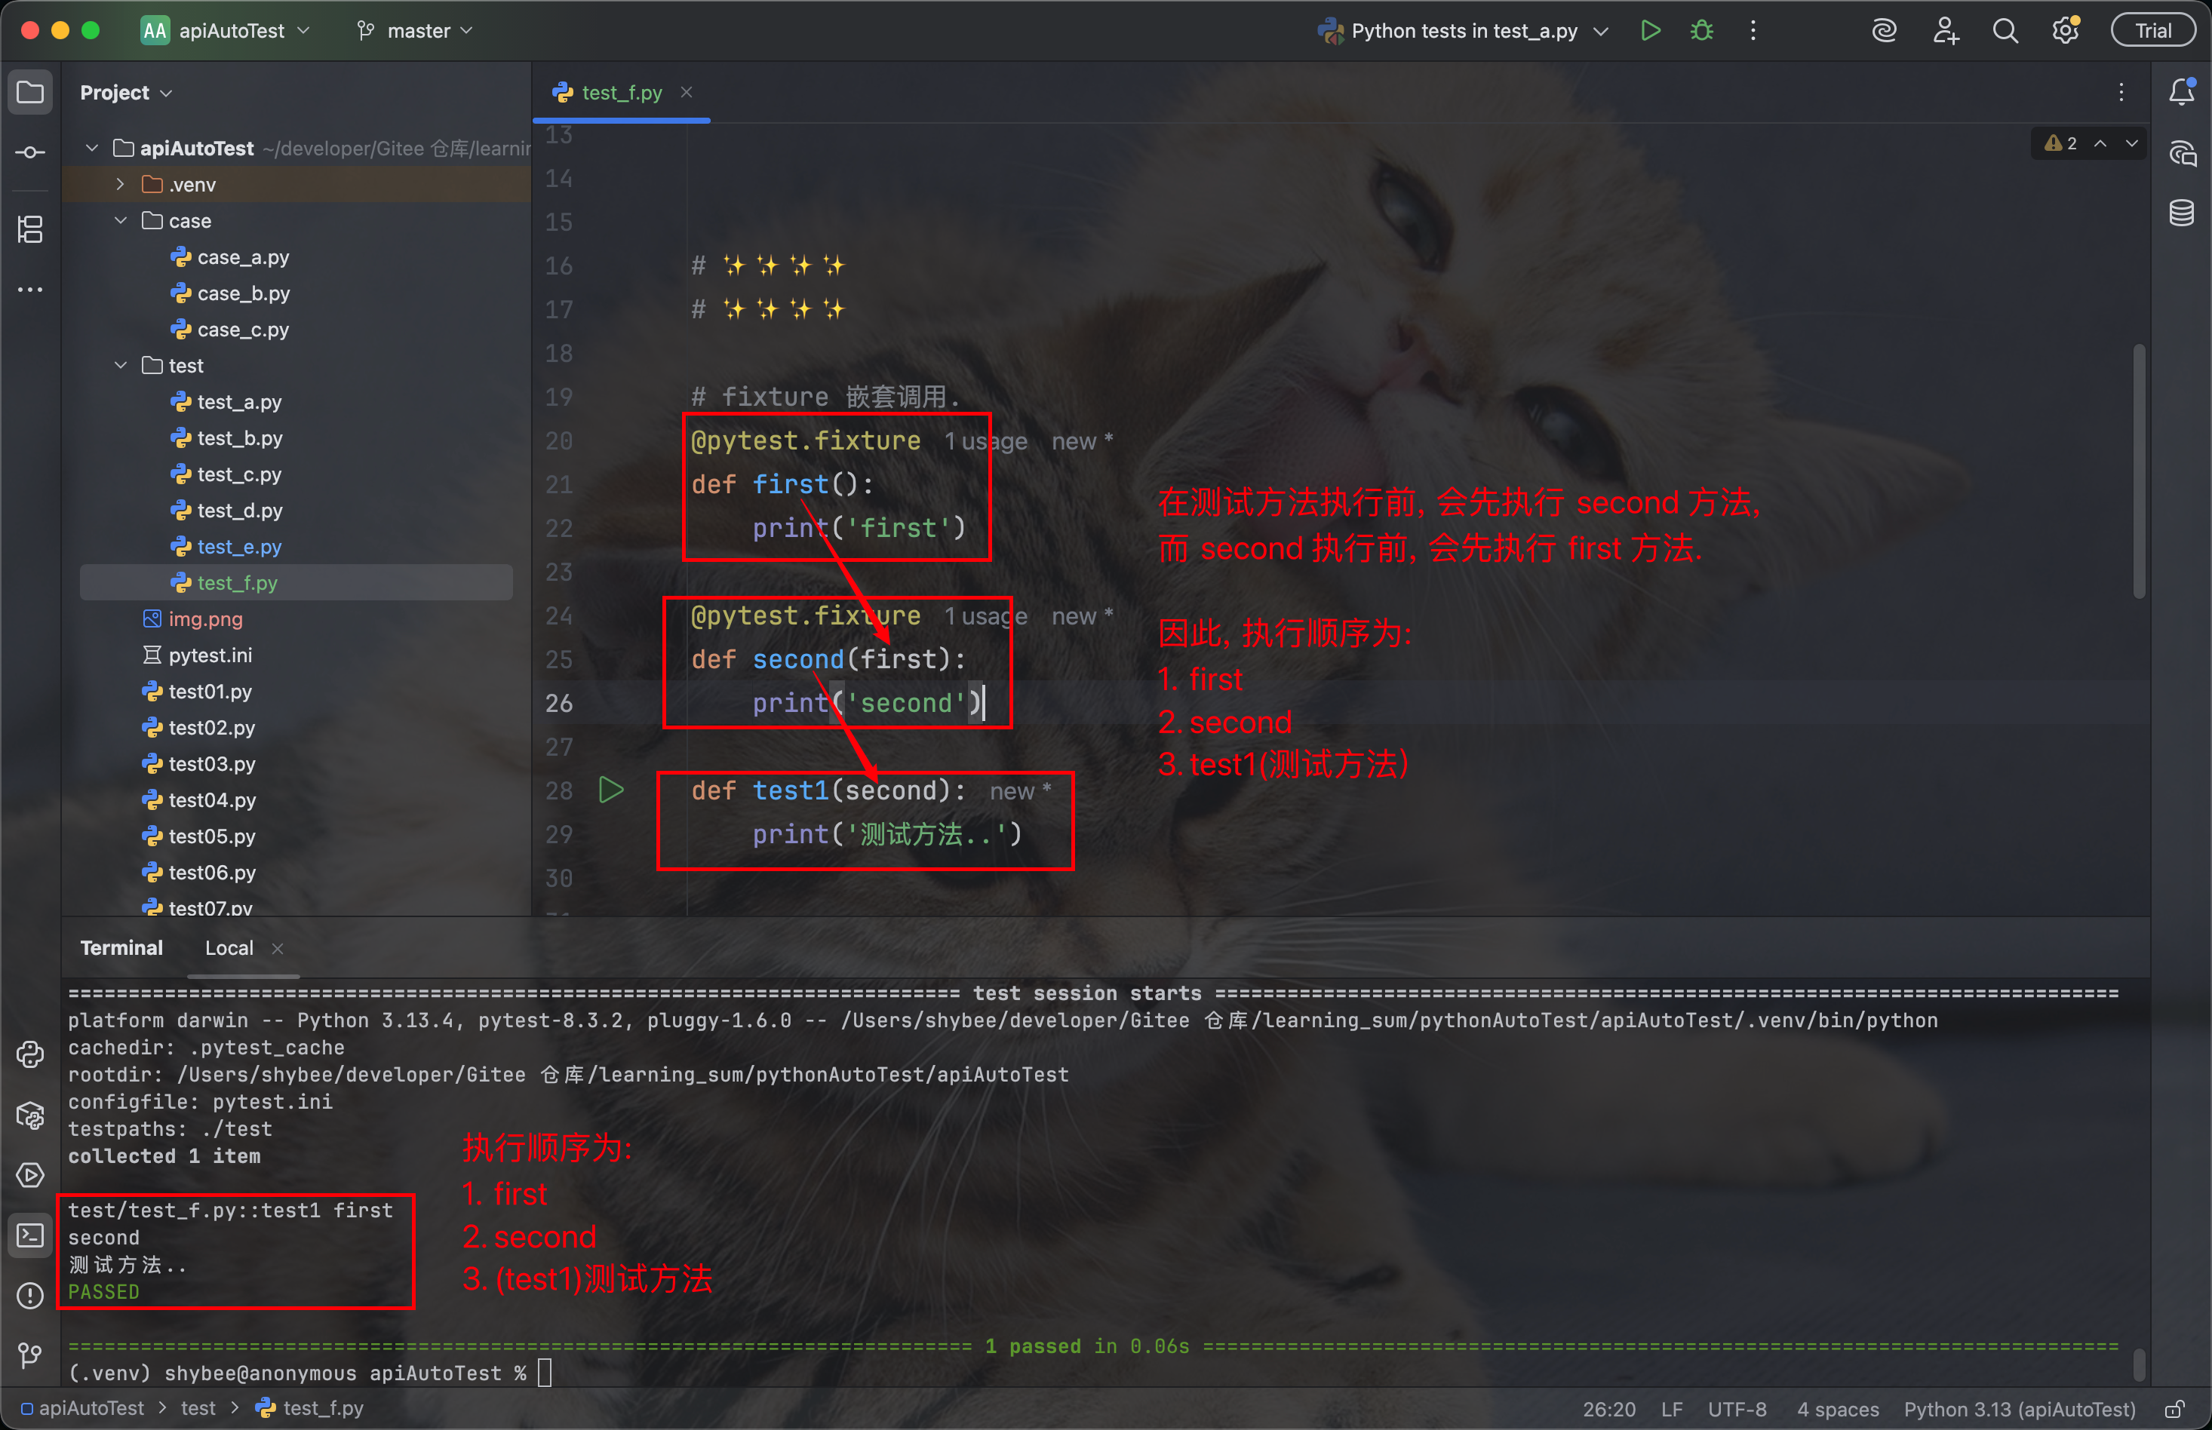Open Python Packages tool window
The height and width of the screenshot is (1430, 2212).
coord(29,1115)
